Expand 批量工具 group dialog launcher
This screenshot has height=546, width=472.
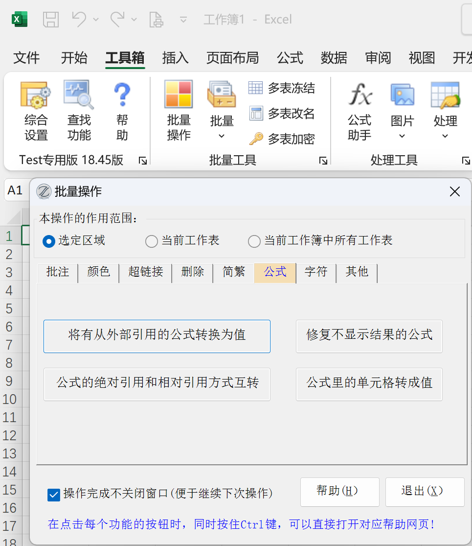click(x=323, y=161)
